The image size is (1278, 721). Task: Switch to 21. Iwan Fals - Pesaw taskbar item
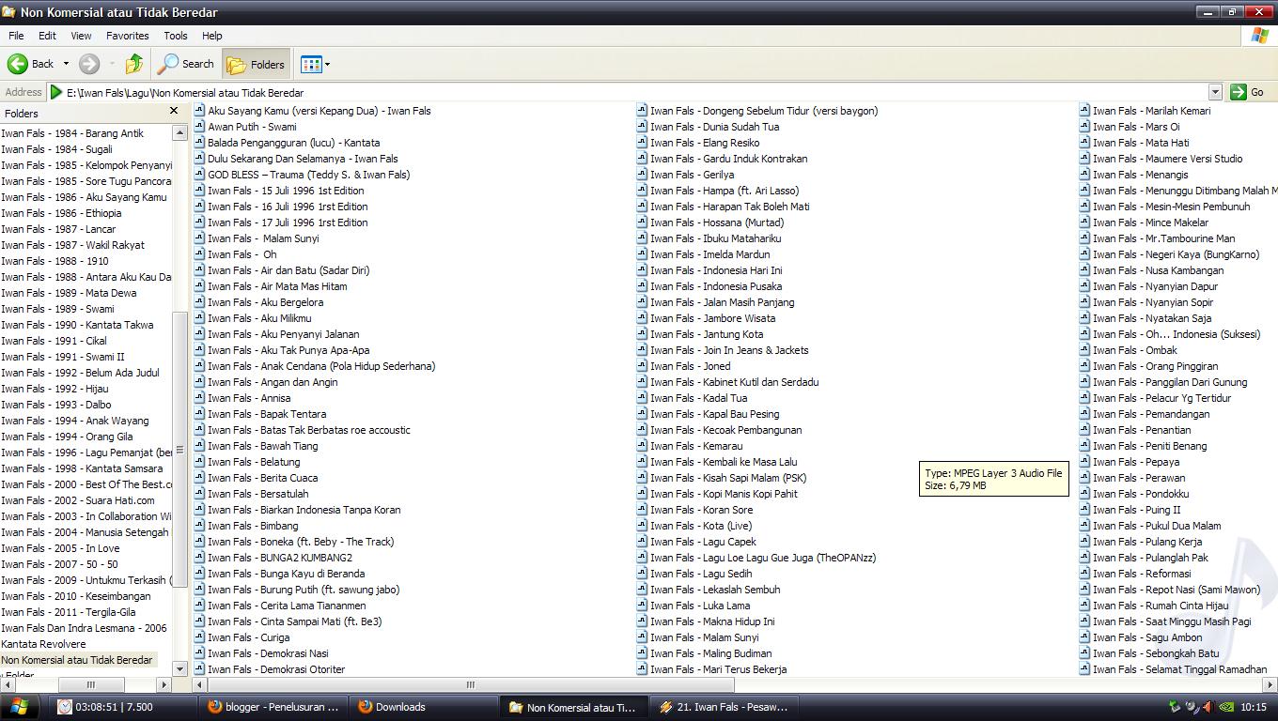(x=725, y=707)
